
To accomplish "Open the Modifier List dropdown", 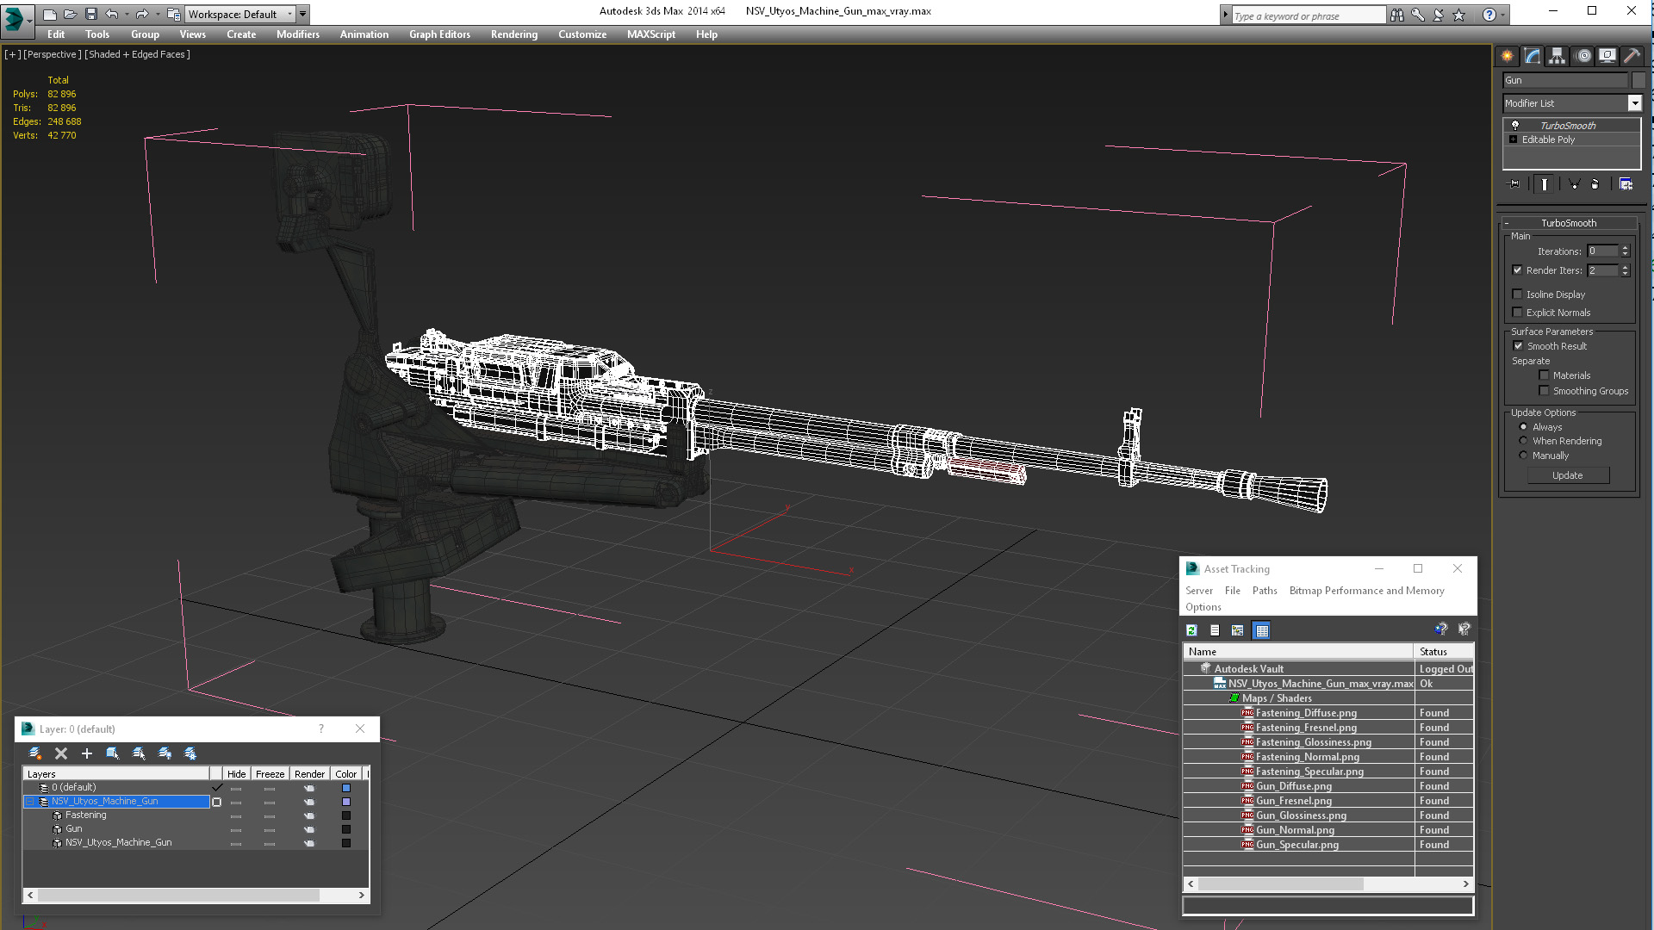I will pyautogui.click(x=1634, y=103).
